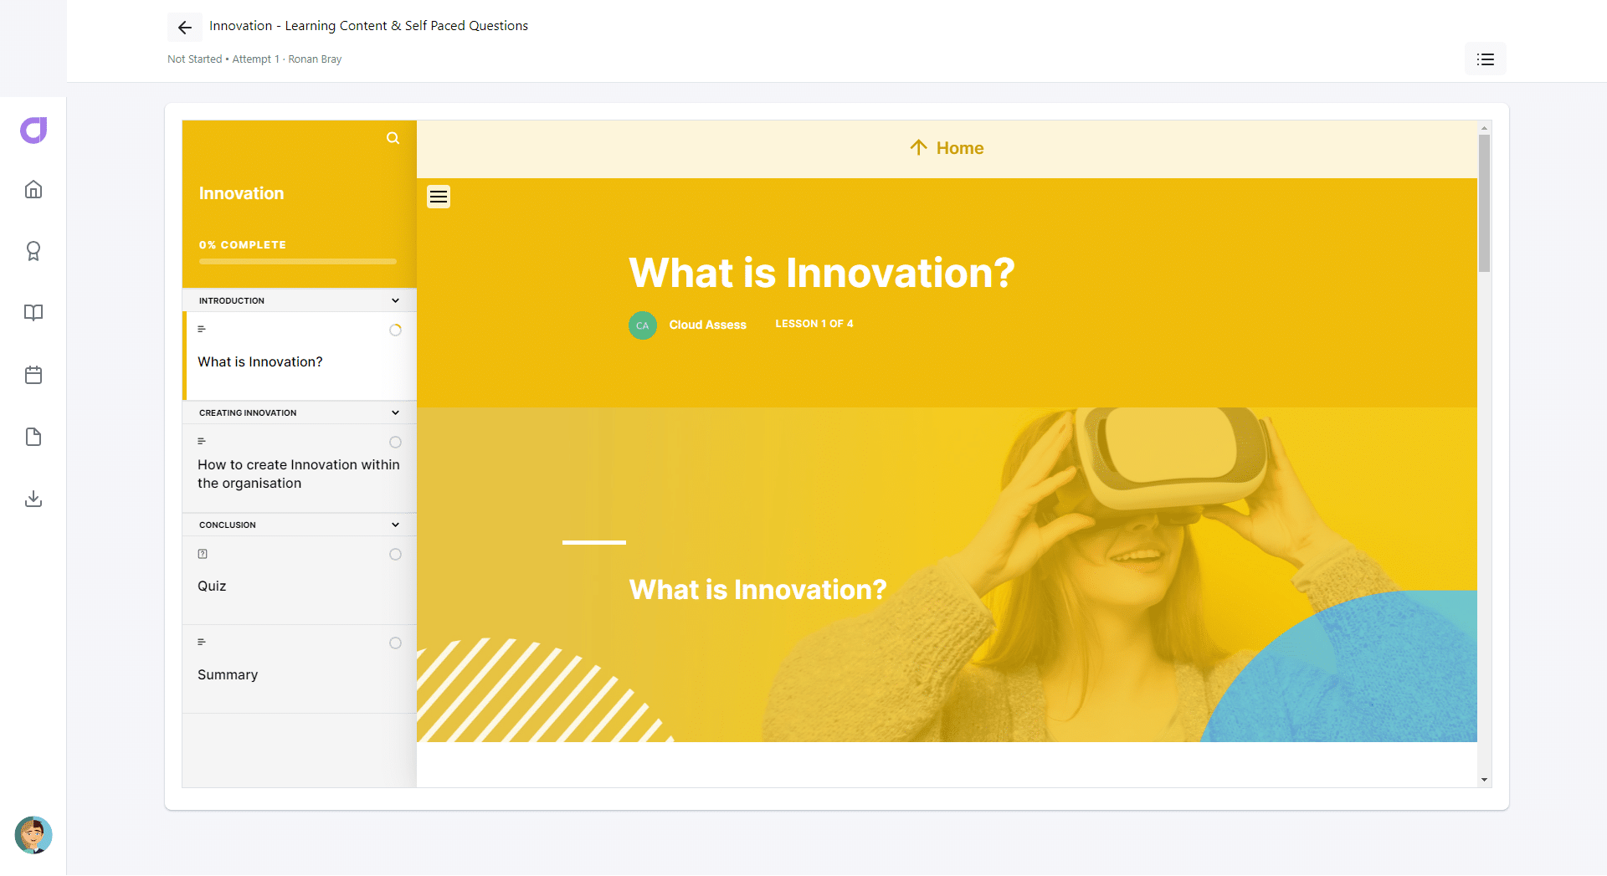Click text icon above How to create Innovation

click(x=202, y=441)
